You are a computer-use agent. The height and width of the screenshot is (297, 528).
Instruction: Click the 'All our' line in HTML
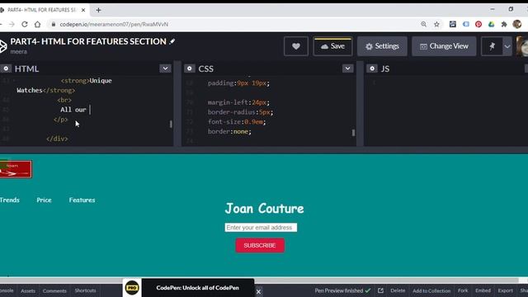73,110
